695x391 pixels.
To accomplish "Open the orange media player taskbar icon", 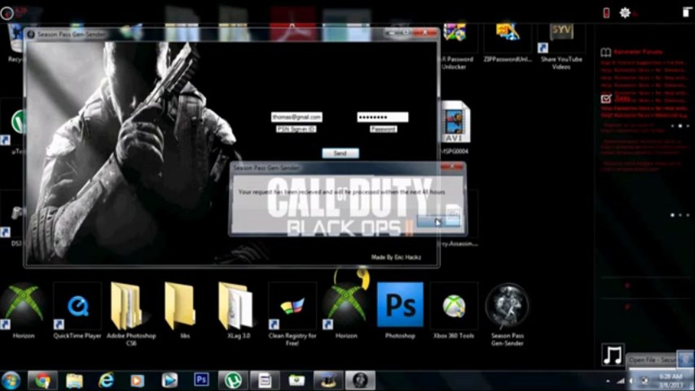I will tap(137, 380).
